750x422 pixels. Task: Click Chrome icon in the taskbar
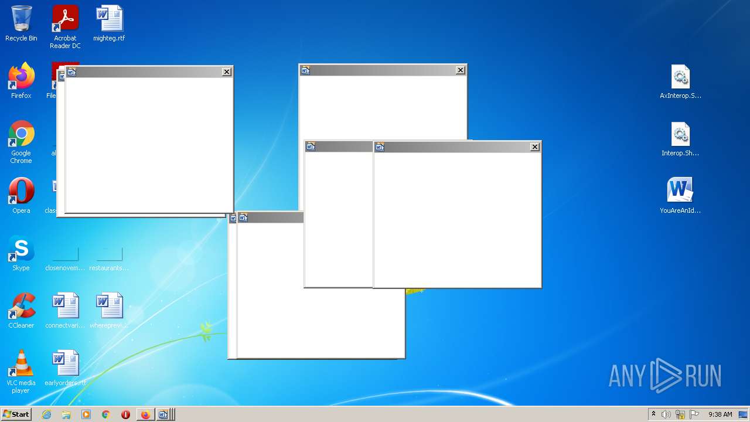(106, 414)
